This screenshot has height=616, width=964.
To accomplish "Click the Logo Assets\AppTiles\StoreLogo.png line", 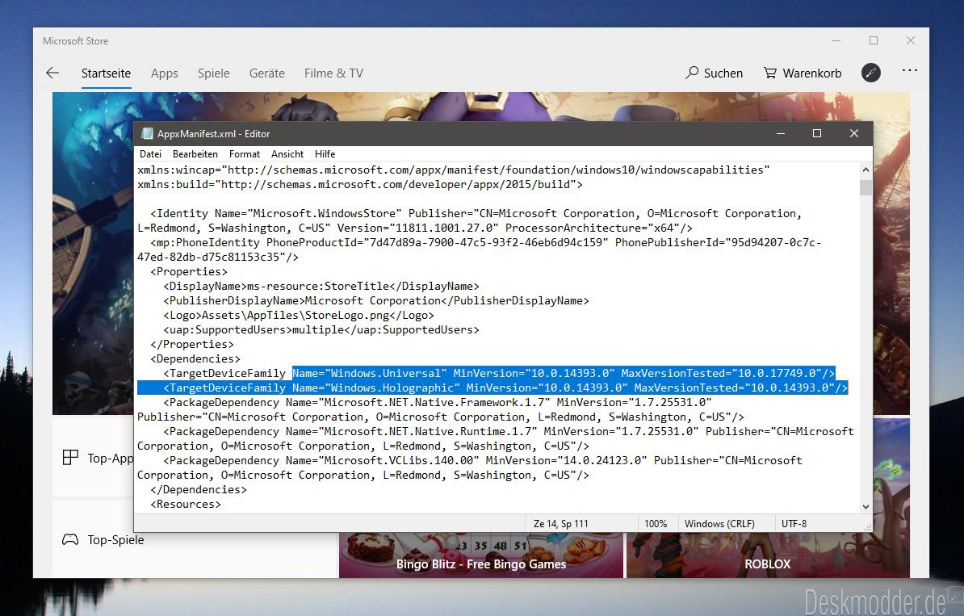I will click(299, 316).
